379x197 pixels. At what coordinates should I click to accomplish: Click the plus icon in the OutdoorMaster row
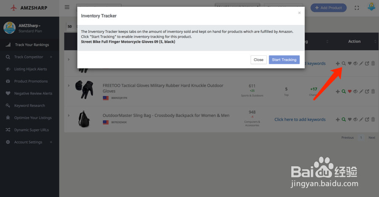coord(338,119)
